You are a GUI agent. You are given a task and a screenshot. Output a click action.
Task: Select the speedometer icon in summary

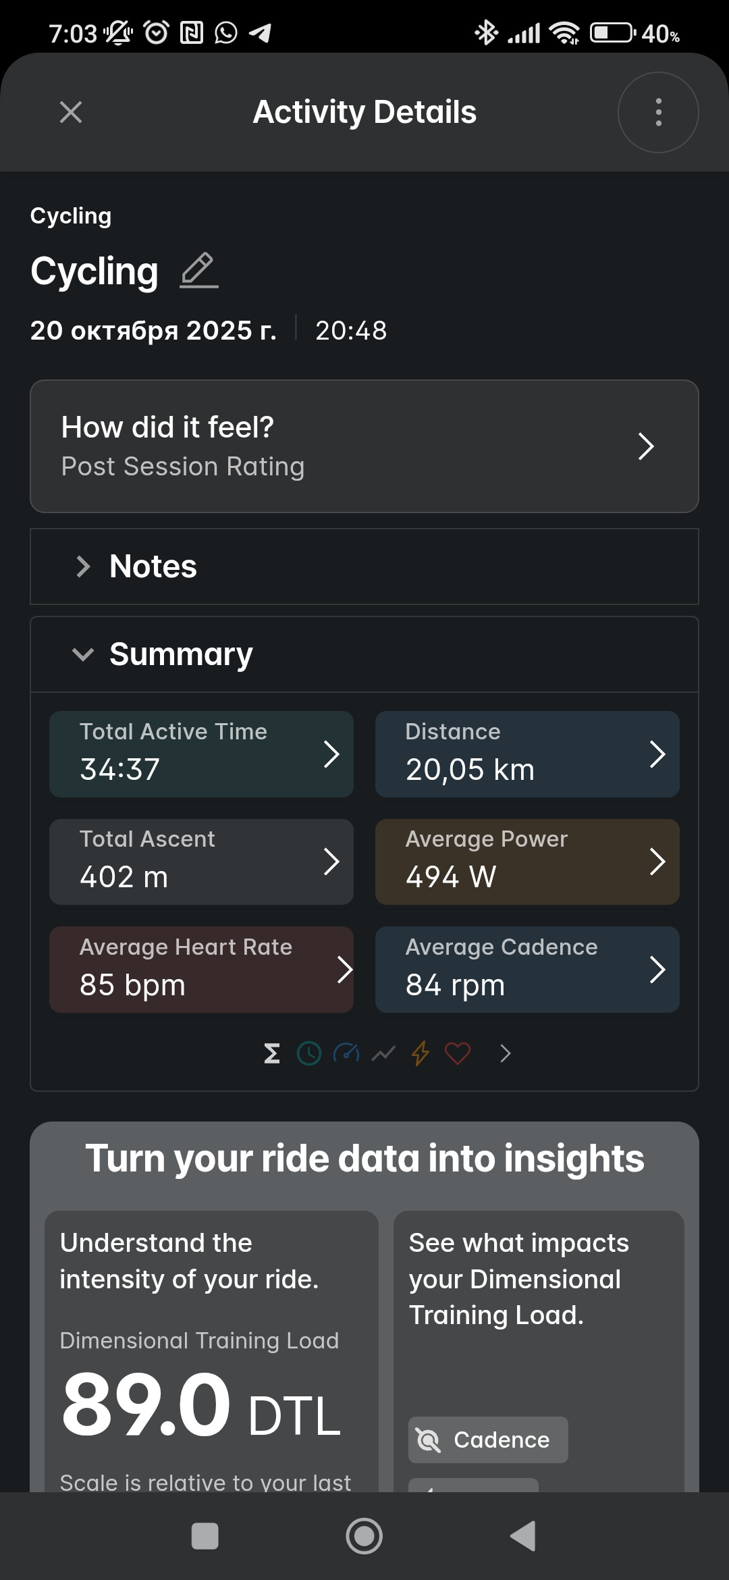(346, 1053)
